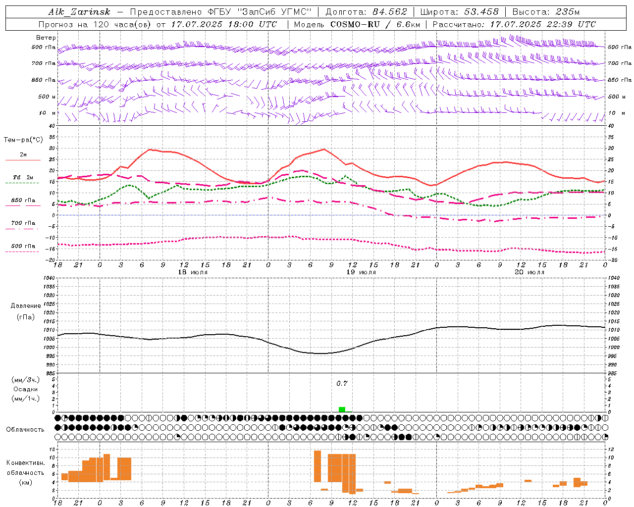The width and height of the screenshot is (634, 507).
Task: Click the Давление pressure panel label
Action: point(25,306)
